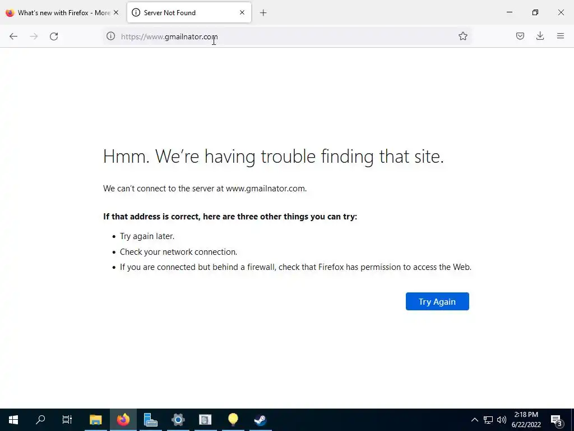Open the gear settings app in taskbar
Screen dimensions: 574x431
click(178, 420)
